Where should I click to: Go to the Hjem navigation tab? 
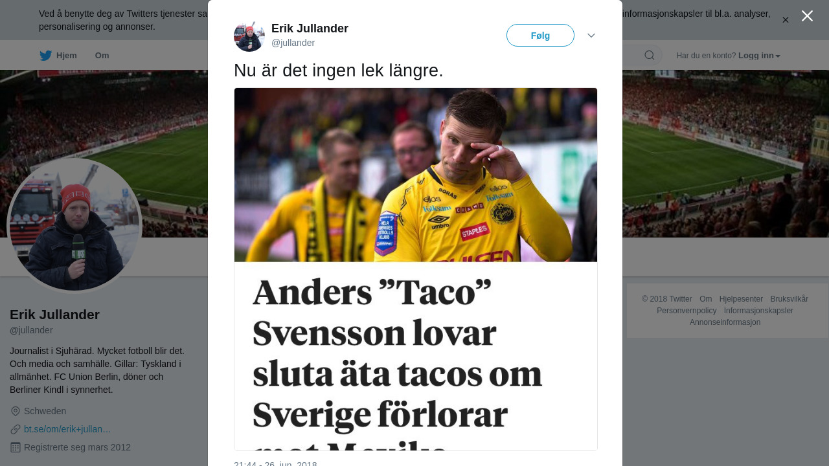coord(58,56)
